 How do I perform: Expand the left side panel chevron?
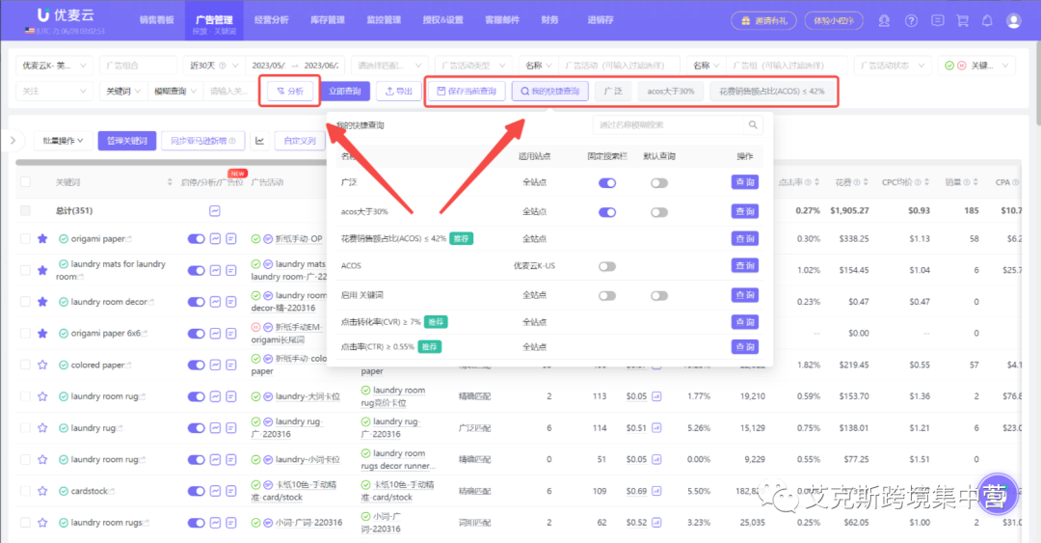13,141
